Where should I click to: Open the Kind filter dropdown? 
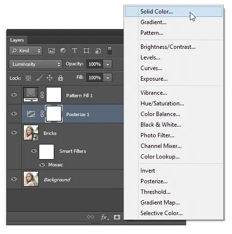pyautogui.click(x=26, y=51)
